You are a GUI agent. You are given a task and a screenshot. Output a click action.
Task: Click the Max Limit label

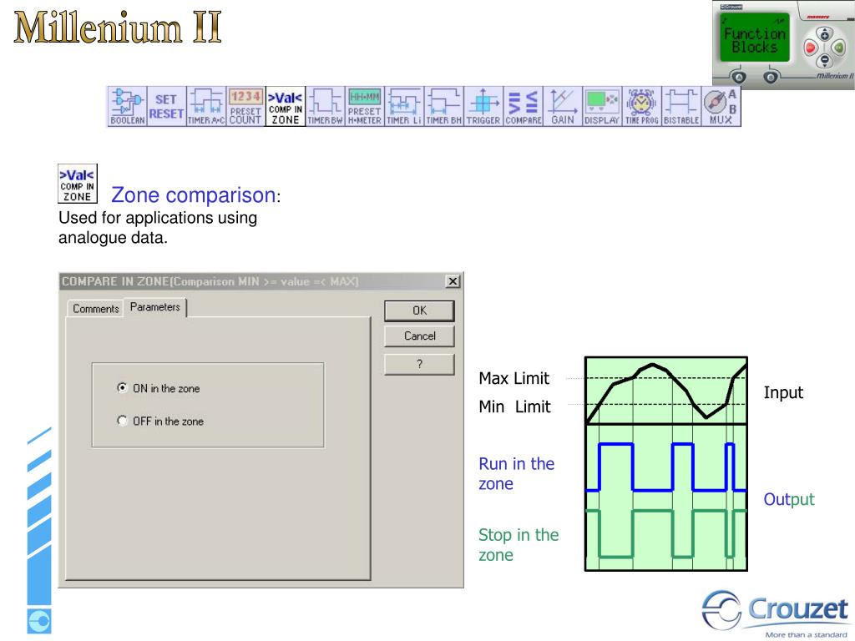[x=514, y=378]
